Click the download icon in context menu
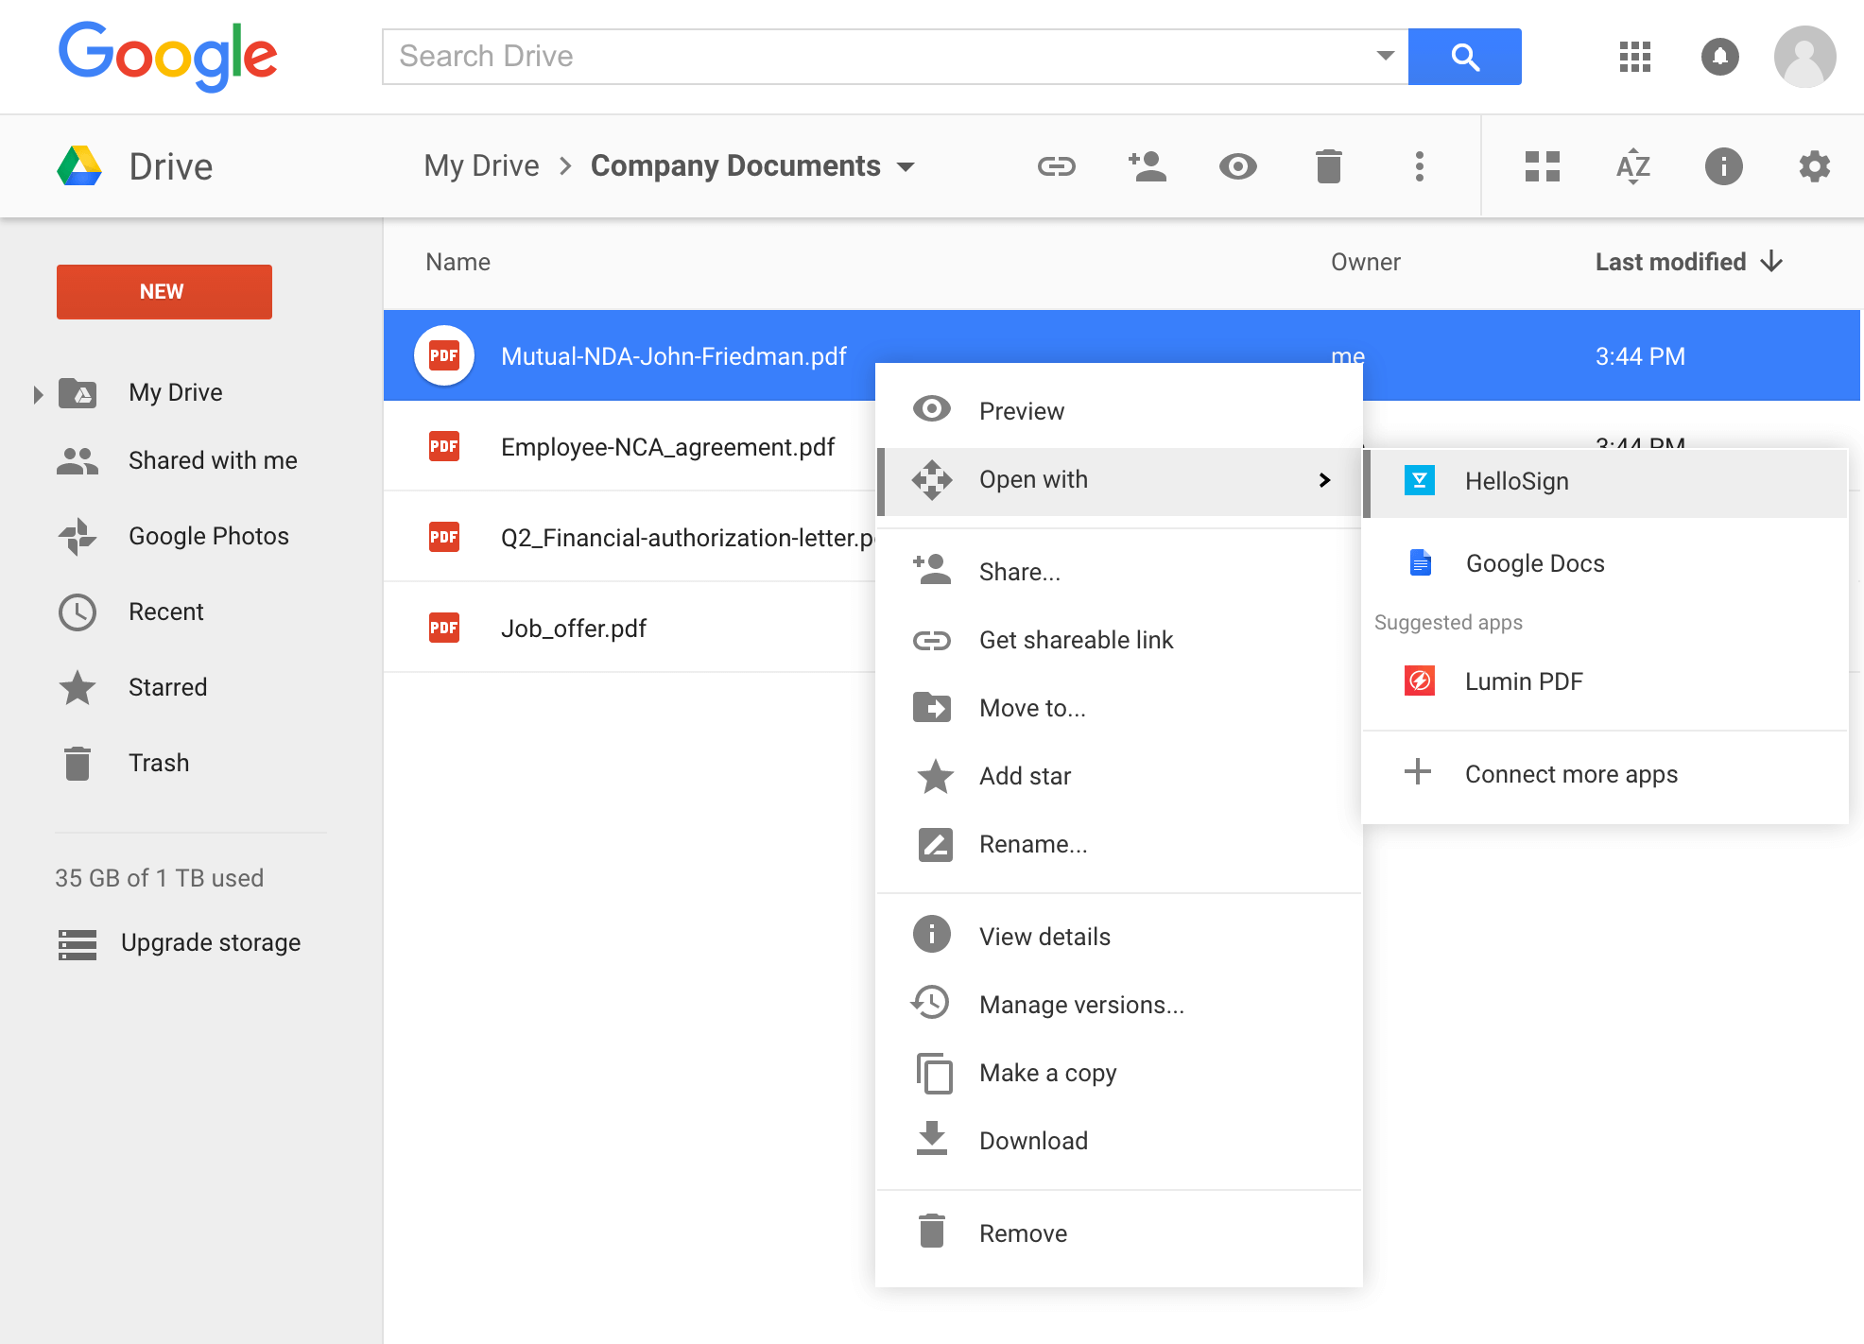The image size is (1864, 1344). coord(932,1142)
